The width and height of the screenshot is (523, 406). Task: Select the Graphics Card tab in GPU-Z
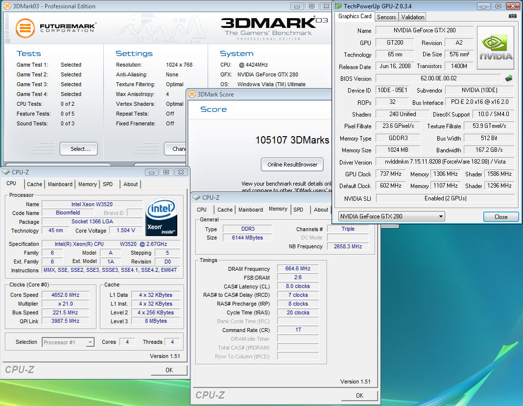pyautogui.click(x=355, y=16)
